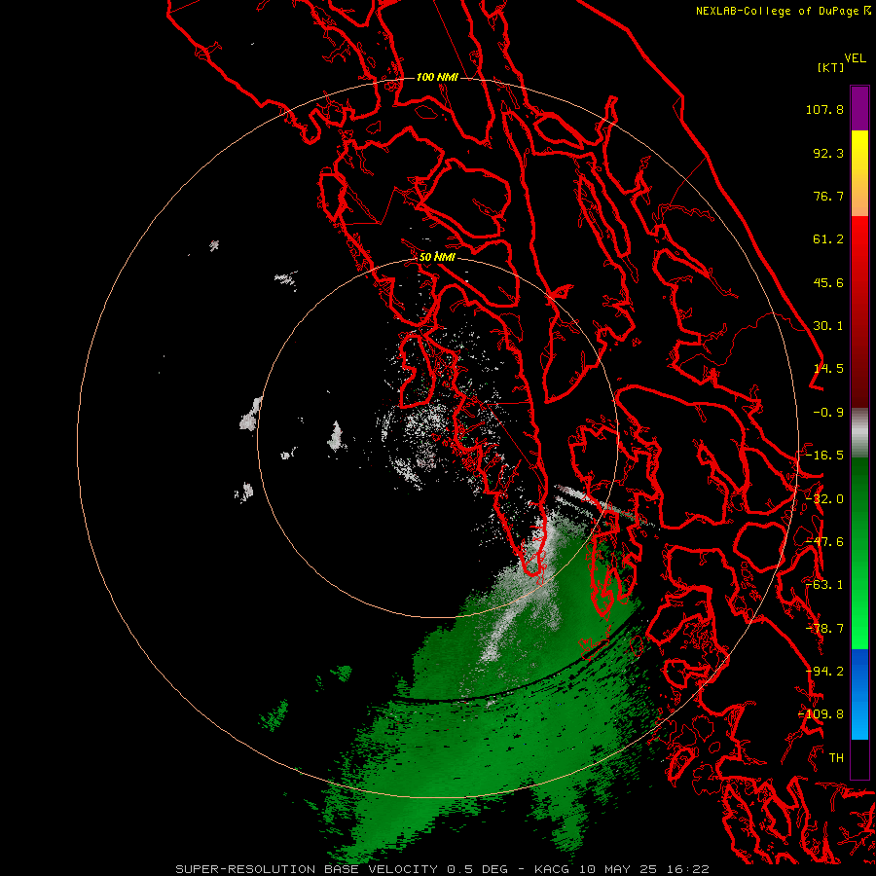The image size is (876, 876).
Task: Select the 30.1 legend value
Action: click(828, 326)
